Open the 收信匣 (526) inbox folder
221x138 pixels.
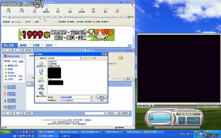pyautogui.click(x=12, y=66)
